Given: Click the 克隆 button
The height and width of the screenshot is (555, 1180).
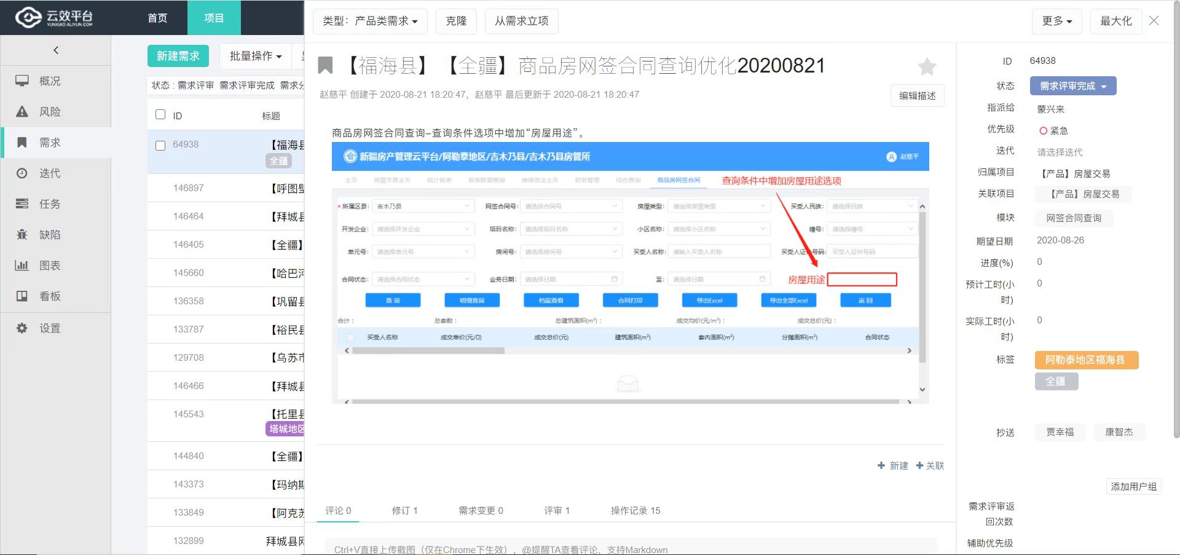Looking at the screenshot, I should point(456,21).
